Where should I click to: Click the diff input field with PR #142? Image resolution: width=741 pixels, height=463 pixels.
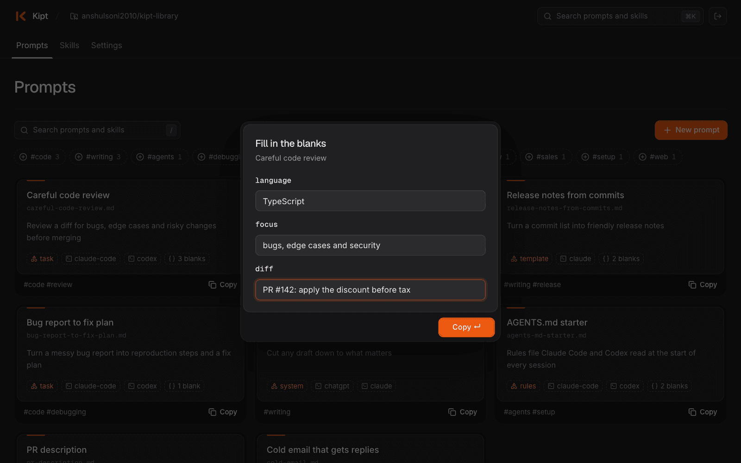click(370, 290)
